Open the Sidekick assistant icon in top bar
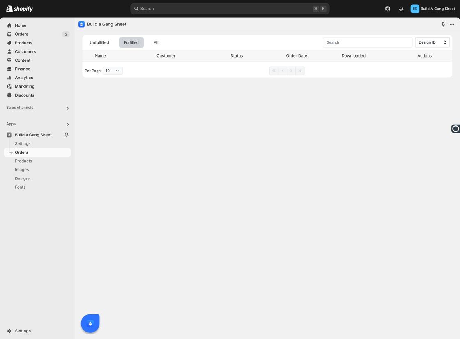The width and height of the screenshot is (460, 339). [x=388, y=9]
